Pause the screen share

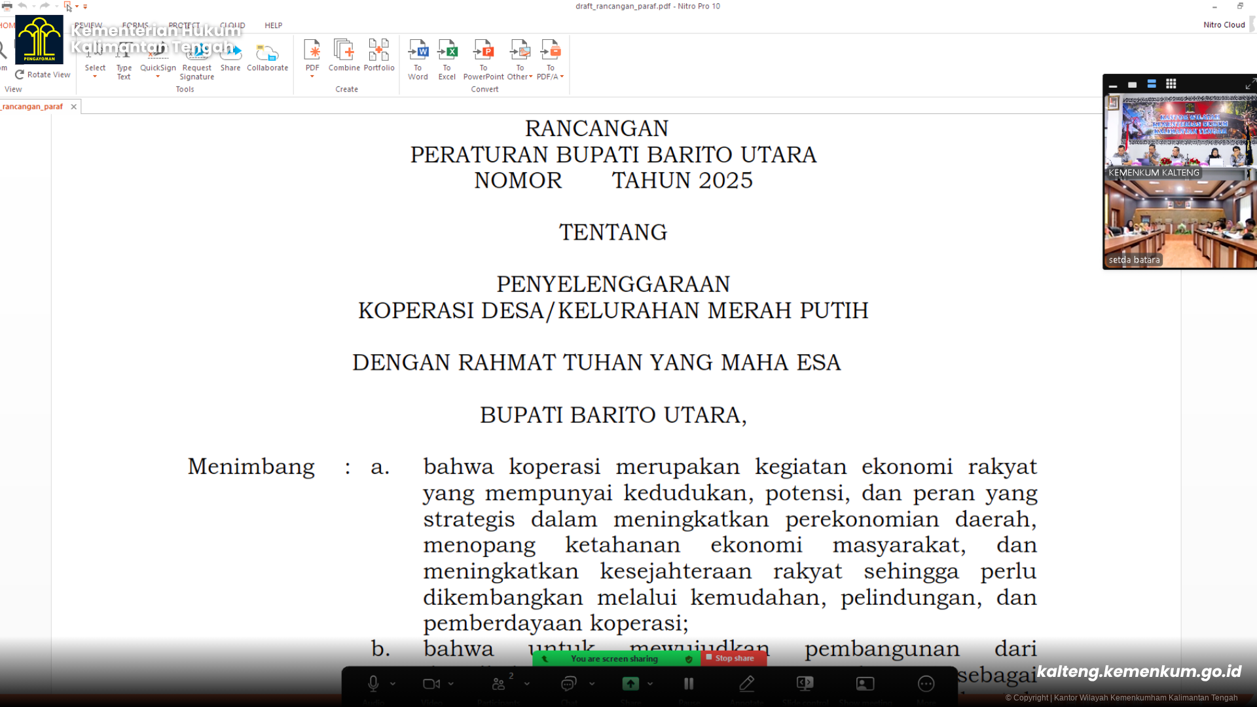[689, 684]
